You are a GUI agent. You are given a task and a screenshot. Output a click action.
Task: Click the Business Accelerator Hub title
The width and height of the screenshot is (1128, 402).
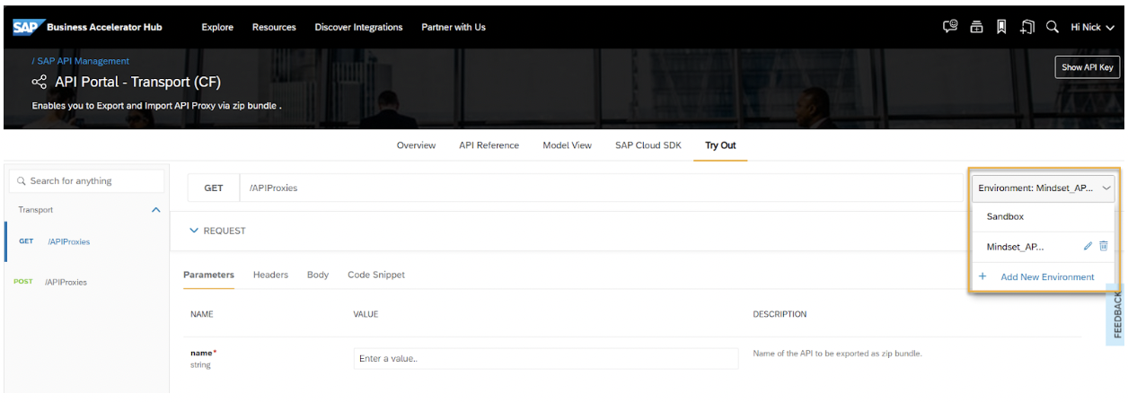tap(104, 27)
